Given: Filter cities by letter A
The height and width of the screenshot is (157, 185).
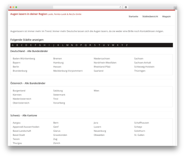Looking at the screenshot, I should 13,45.
